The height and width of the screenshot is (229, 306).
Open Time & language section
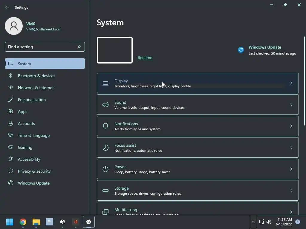click(x=45, y=135)
